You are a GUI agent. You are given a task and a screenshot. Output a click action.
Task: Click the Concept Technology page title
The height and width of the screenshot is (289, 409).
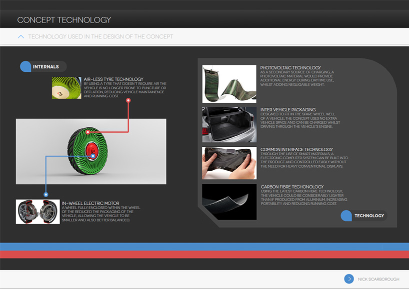64,20
